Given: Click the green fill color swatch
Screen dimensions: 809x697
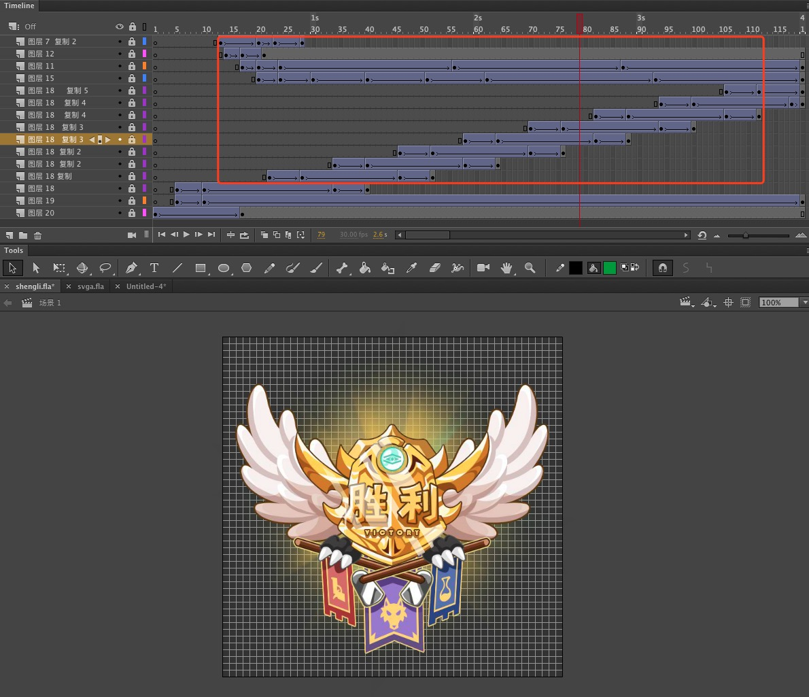Looking at the screenshot, I should coord(610,268).
